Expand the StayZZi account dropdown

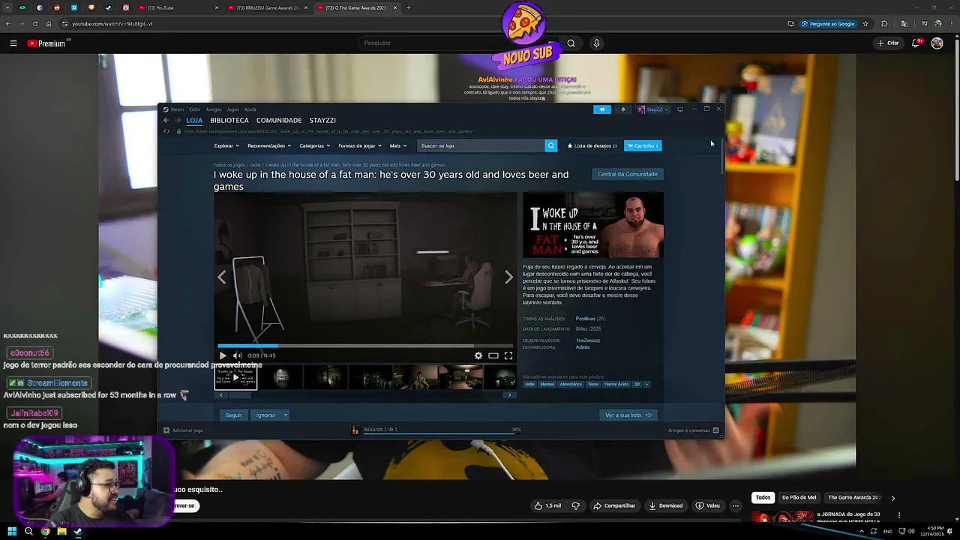(x=652, y=109)
